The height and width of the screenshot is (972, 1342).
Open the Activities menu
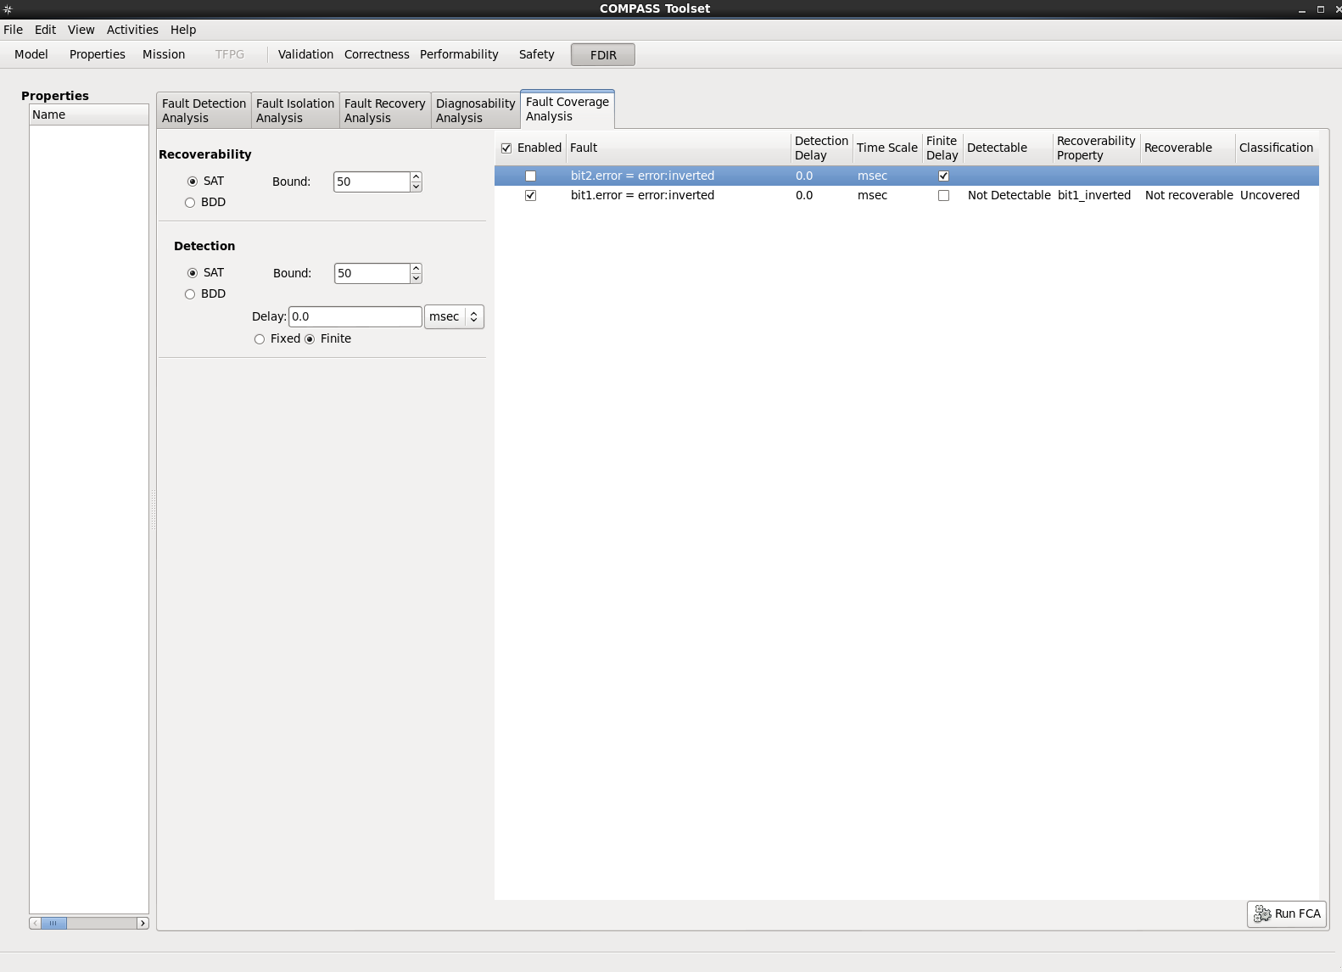tap(132, 30)
